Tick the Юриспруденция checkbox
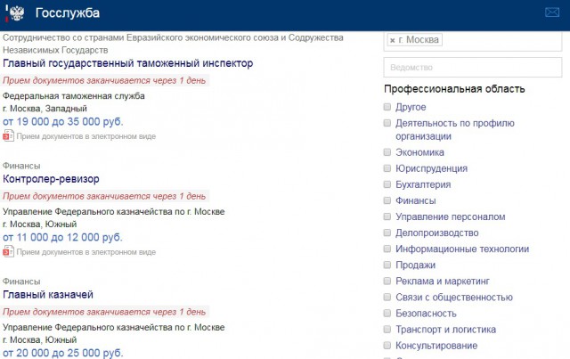 click(387, 168)
